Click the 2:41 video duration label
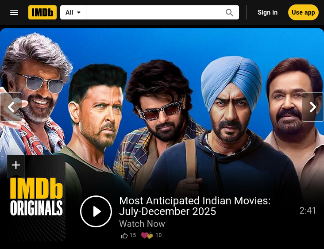The width and height of the screenshot is (324, 249). 308,211
